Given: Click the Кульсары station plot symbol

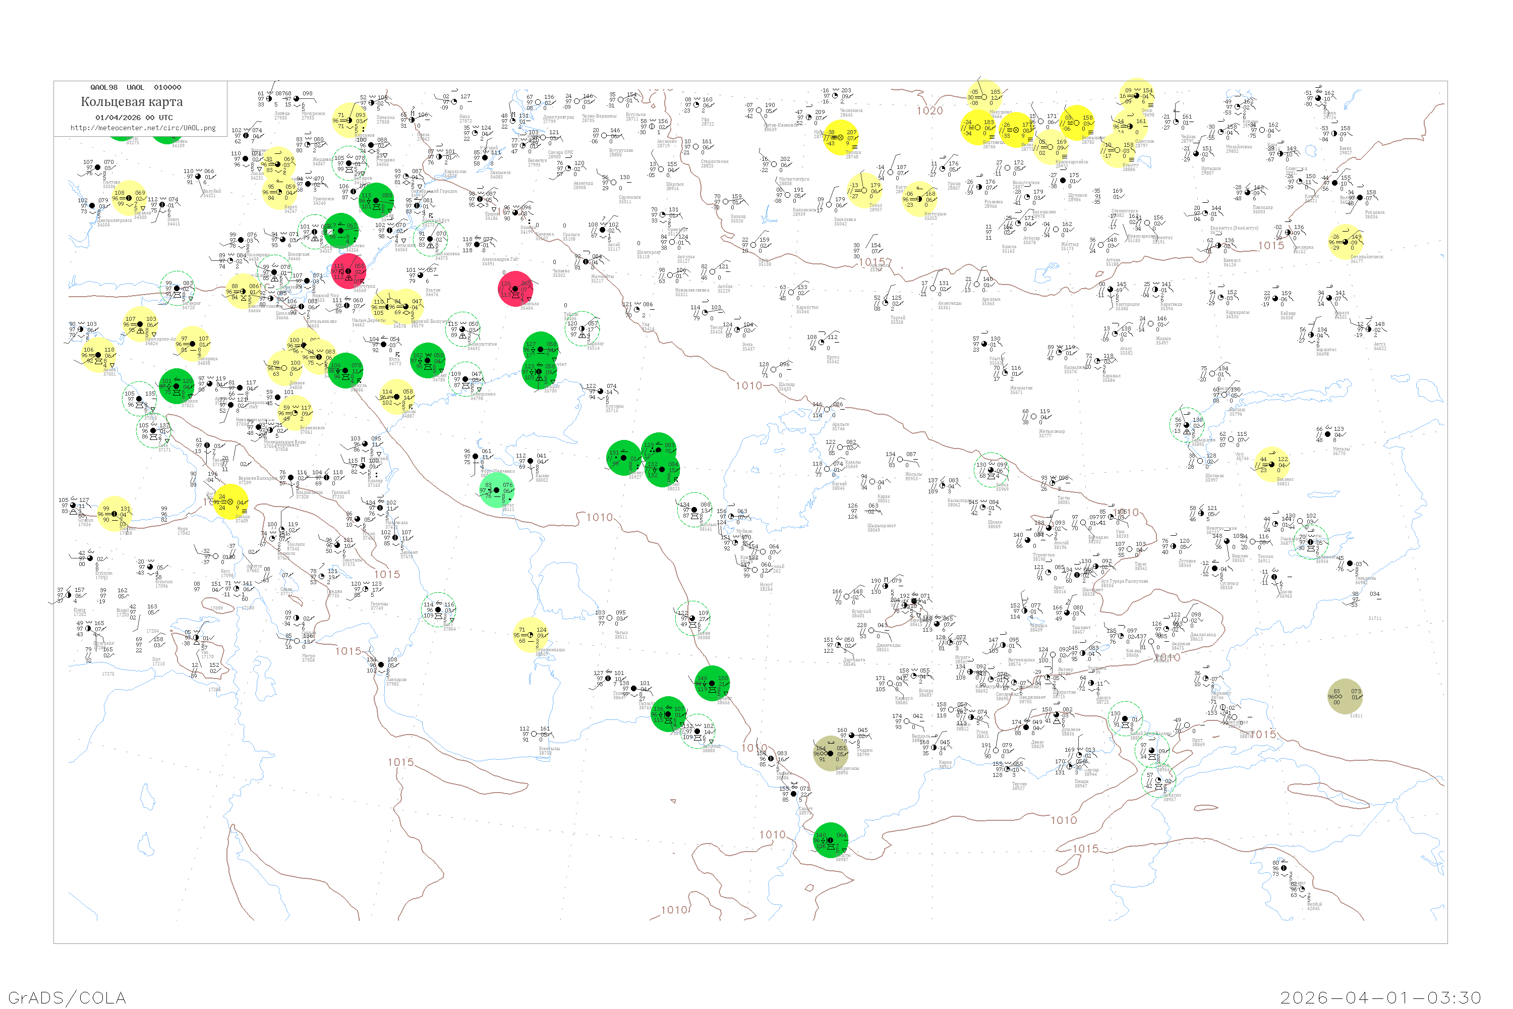Looking at the screenshot, I should click(601, 391).
